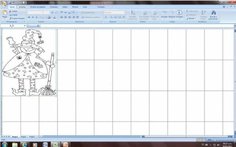Click increase font size icon
Image resolution: width=236 pixels, height=147 pixels.
point(52,13)
